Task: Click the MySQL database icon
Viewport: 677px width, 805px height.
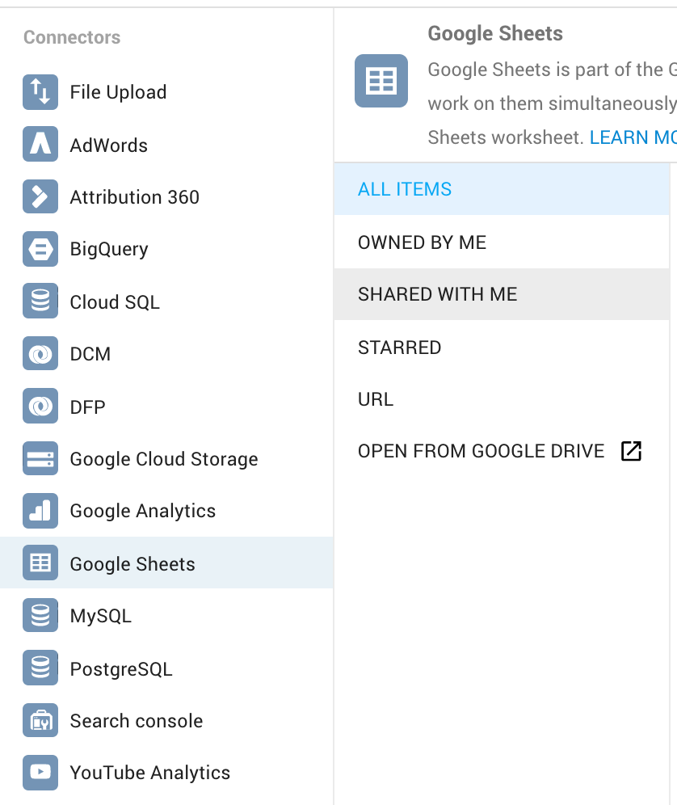Action: pyautogui.click(x=40, y=616)
